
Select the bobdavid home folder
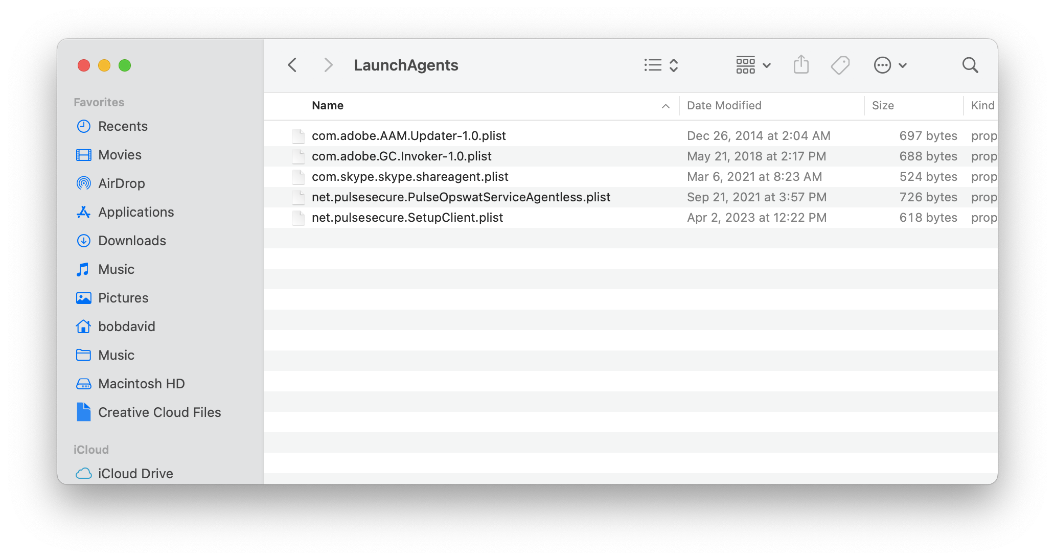tap(126, 326)
